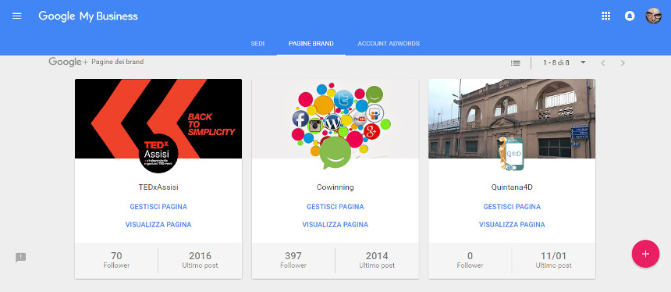Click the 0 Follower count

pos(470,260)
